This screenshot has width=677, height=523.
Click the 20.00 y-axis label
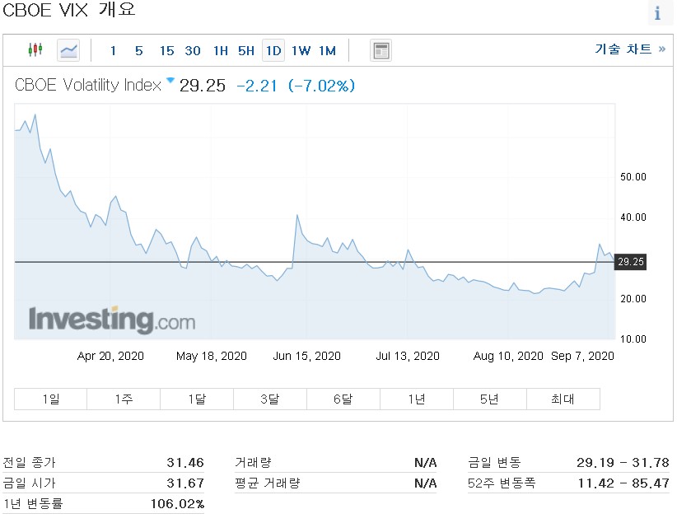[633, 299]
